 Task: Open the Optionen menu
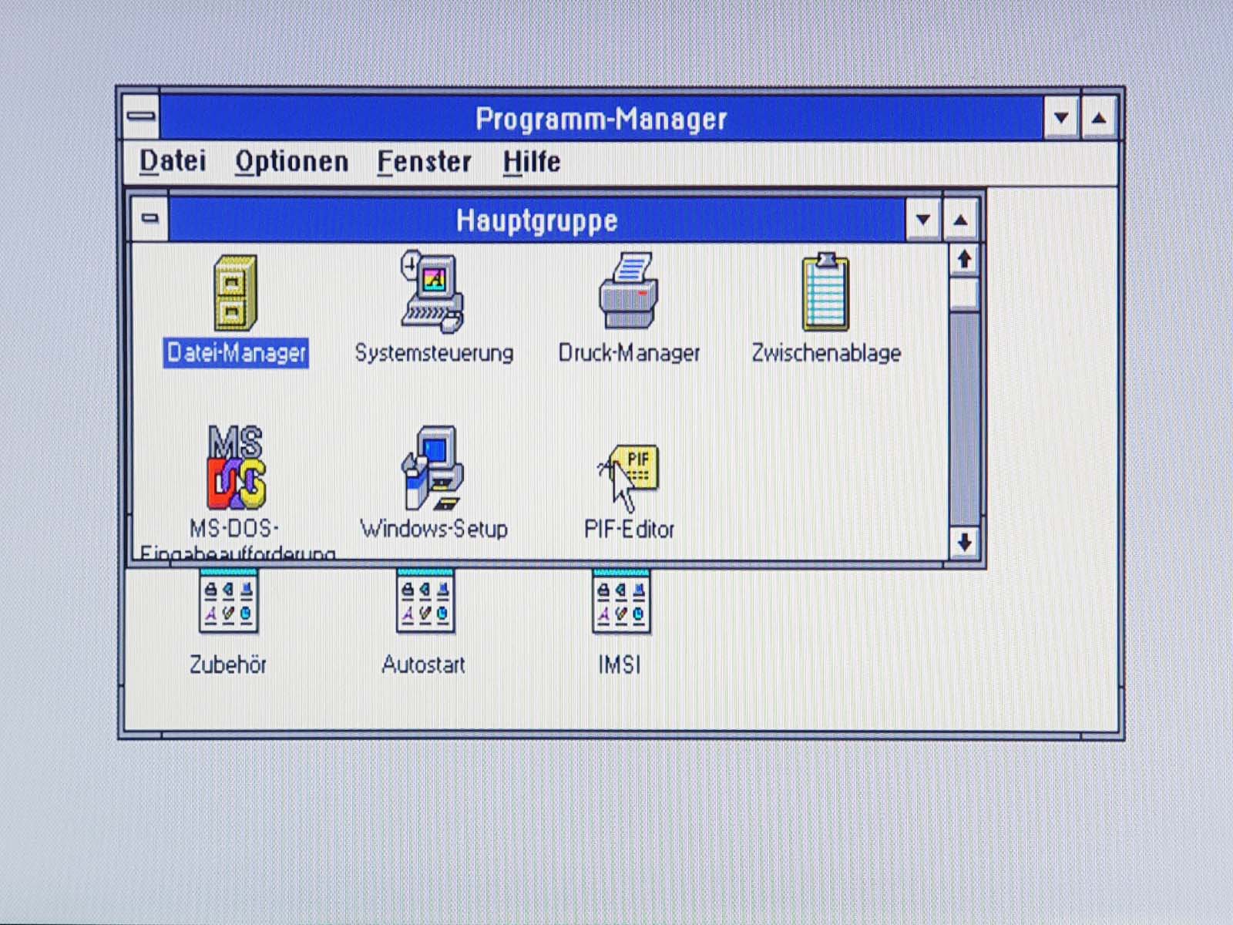click(x=291, y=162)
